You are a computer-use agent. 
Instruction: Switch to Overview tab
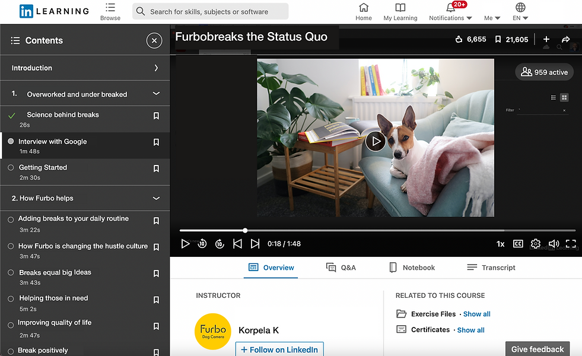[271, 268]
